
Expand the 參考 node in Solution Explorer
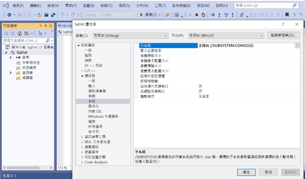(11, 57)
